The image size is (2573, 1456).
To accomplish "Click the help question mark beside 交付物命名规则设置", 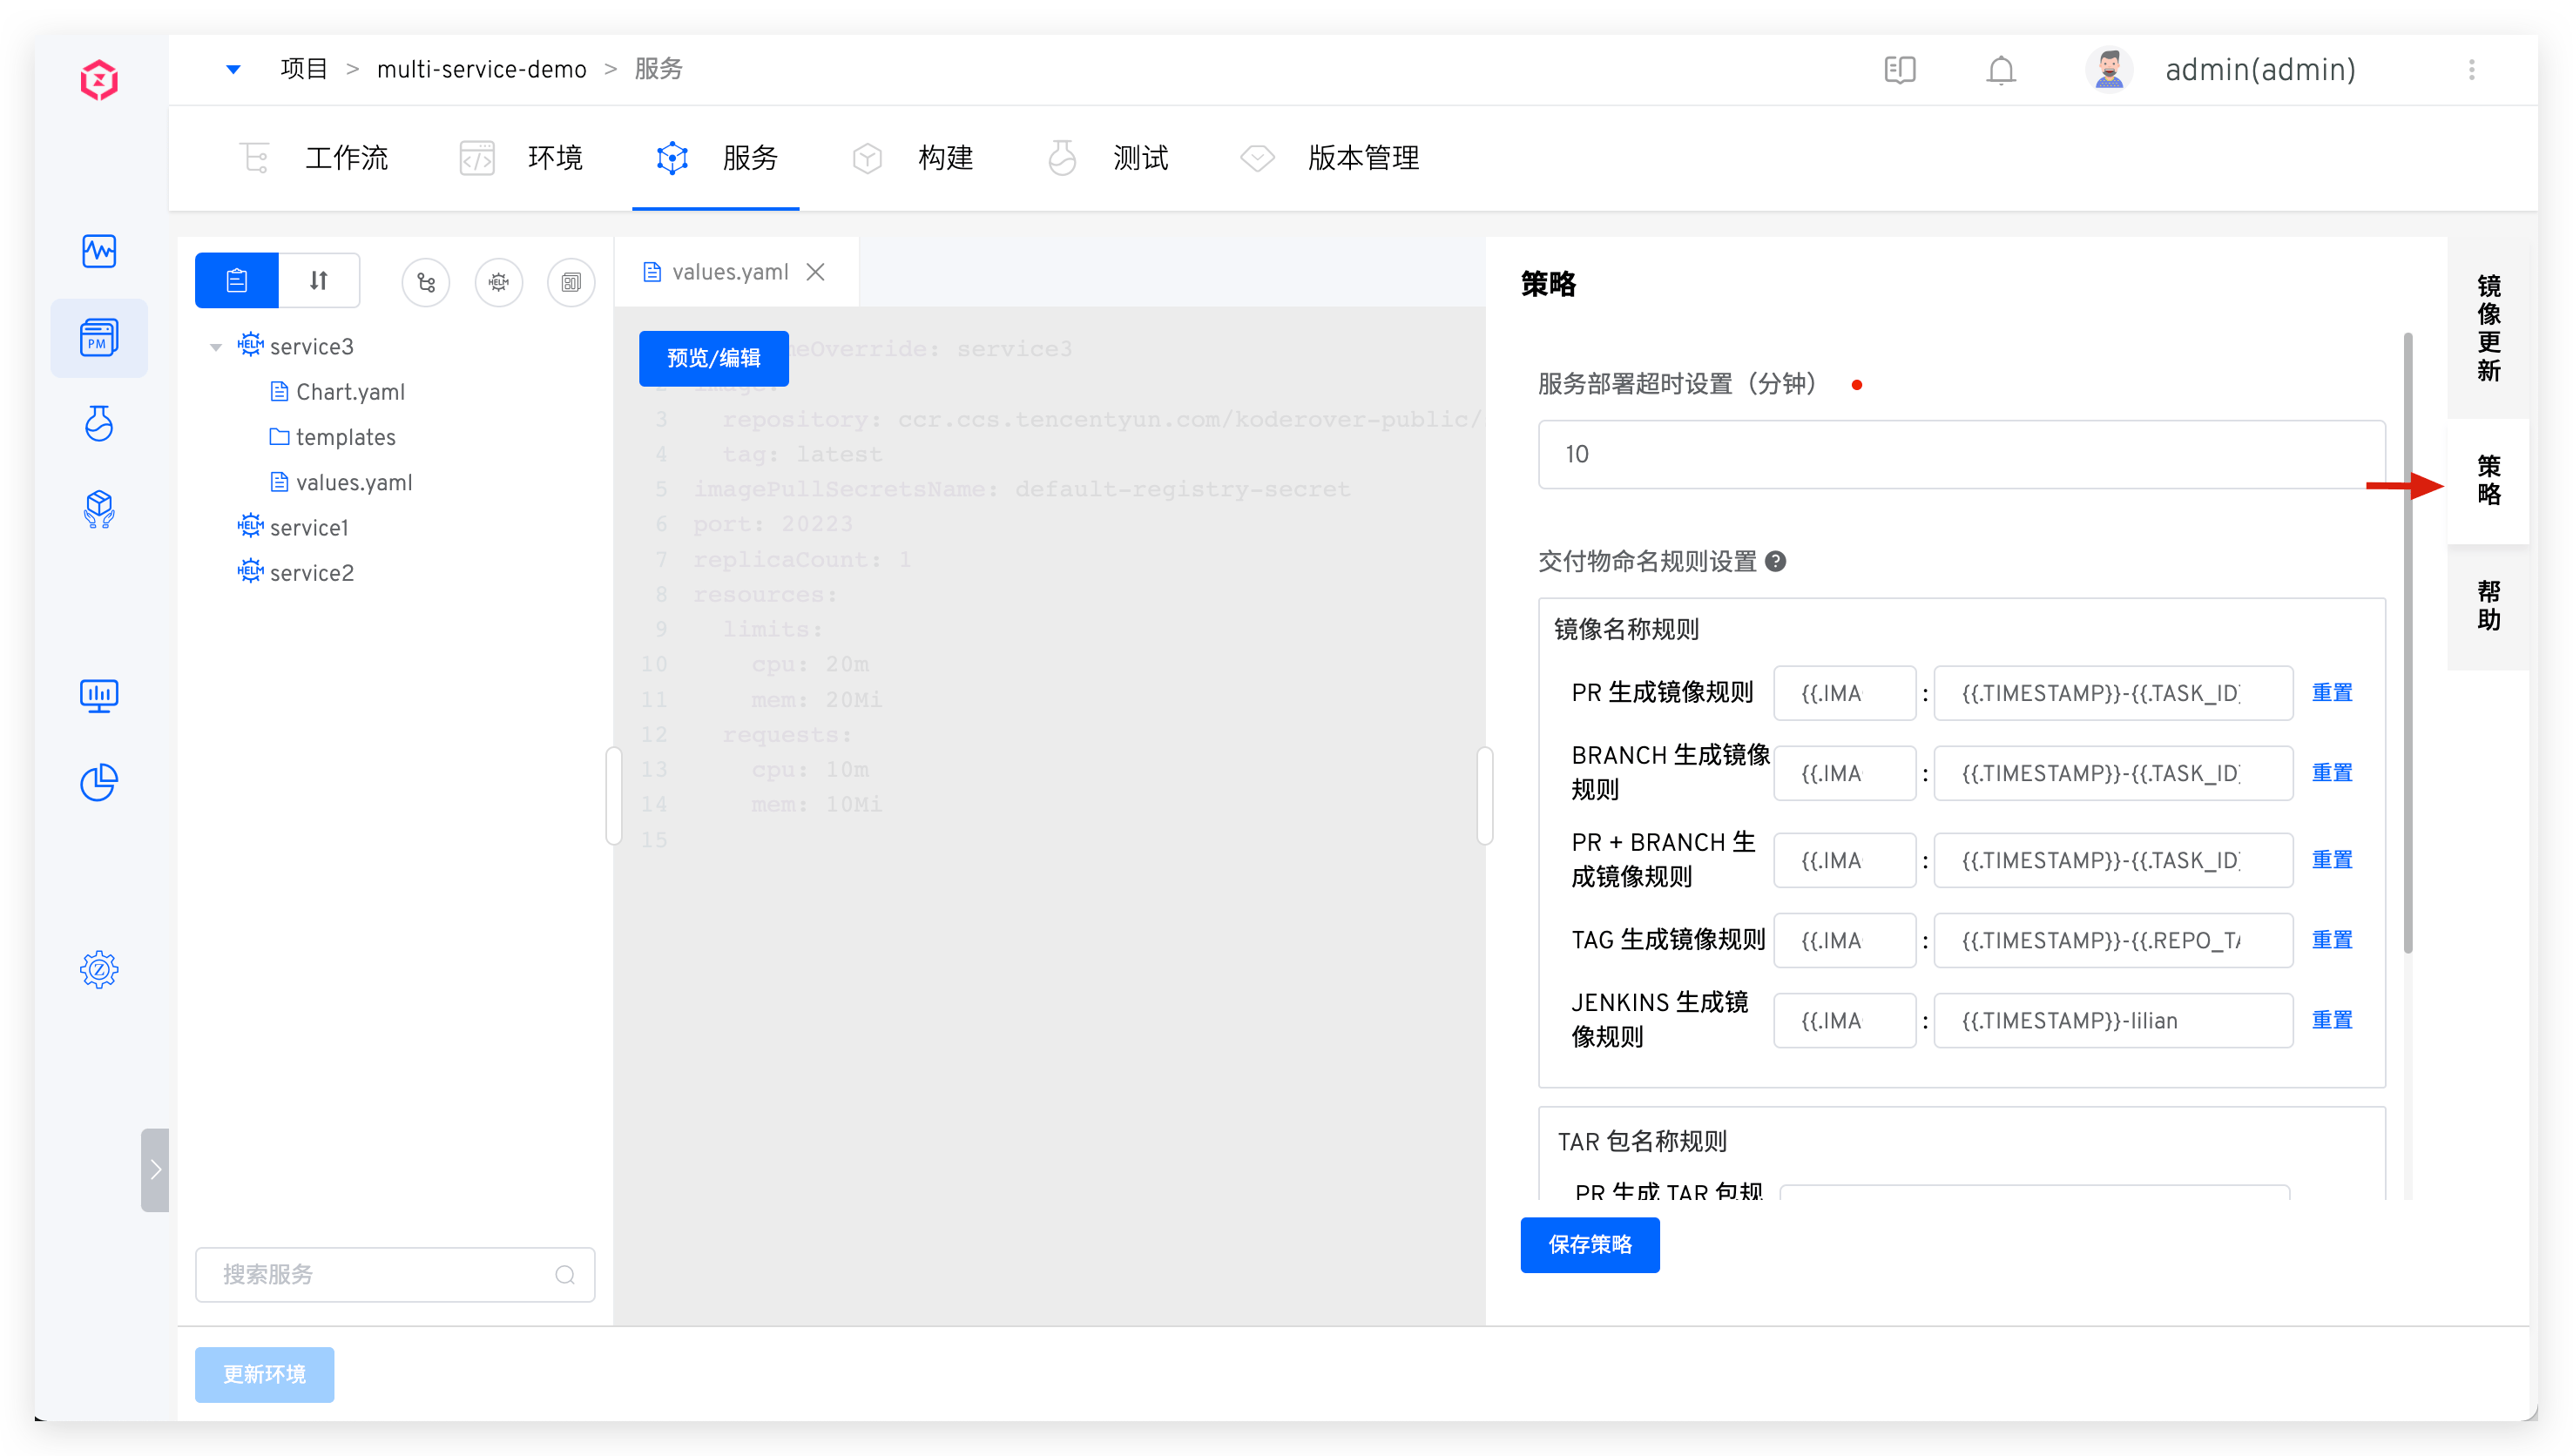I will 1777,561.
